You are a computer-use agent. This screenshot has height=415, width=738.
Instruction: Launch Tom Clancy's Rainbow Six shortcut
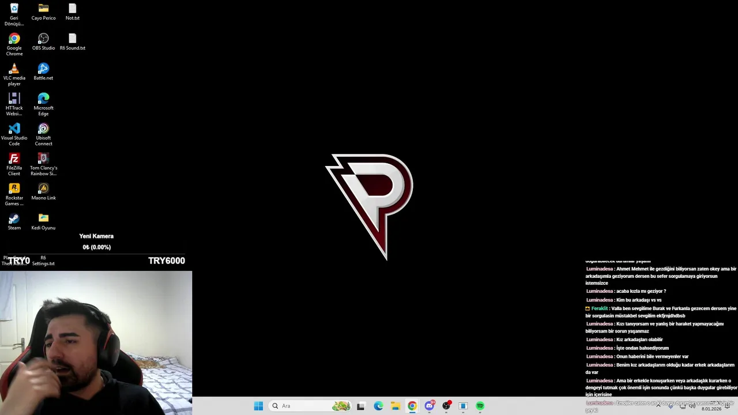pos(43,164)
